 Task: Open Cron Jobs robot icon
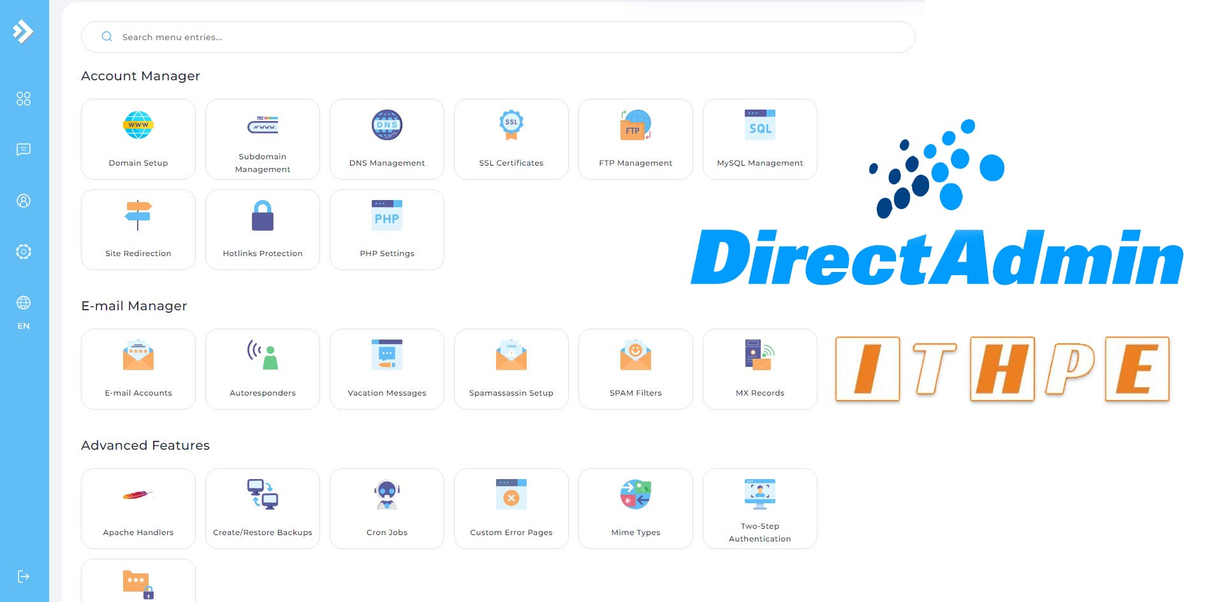[387, 494]
